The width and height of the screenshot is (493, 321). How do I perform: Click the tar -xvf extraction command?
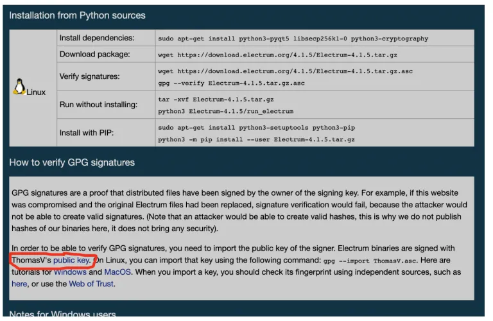coord(216,100)
